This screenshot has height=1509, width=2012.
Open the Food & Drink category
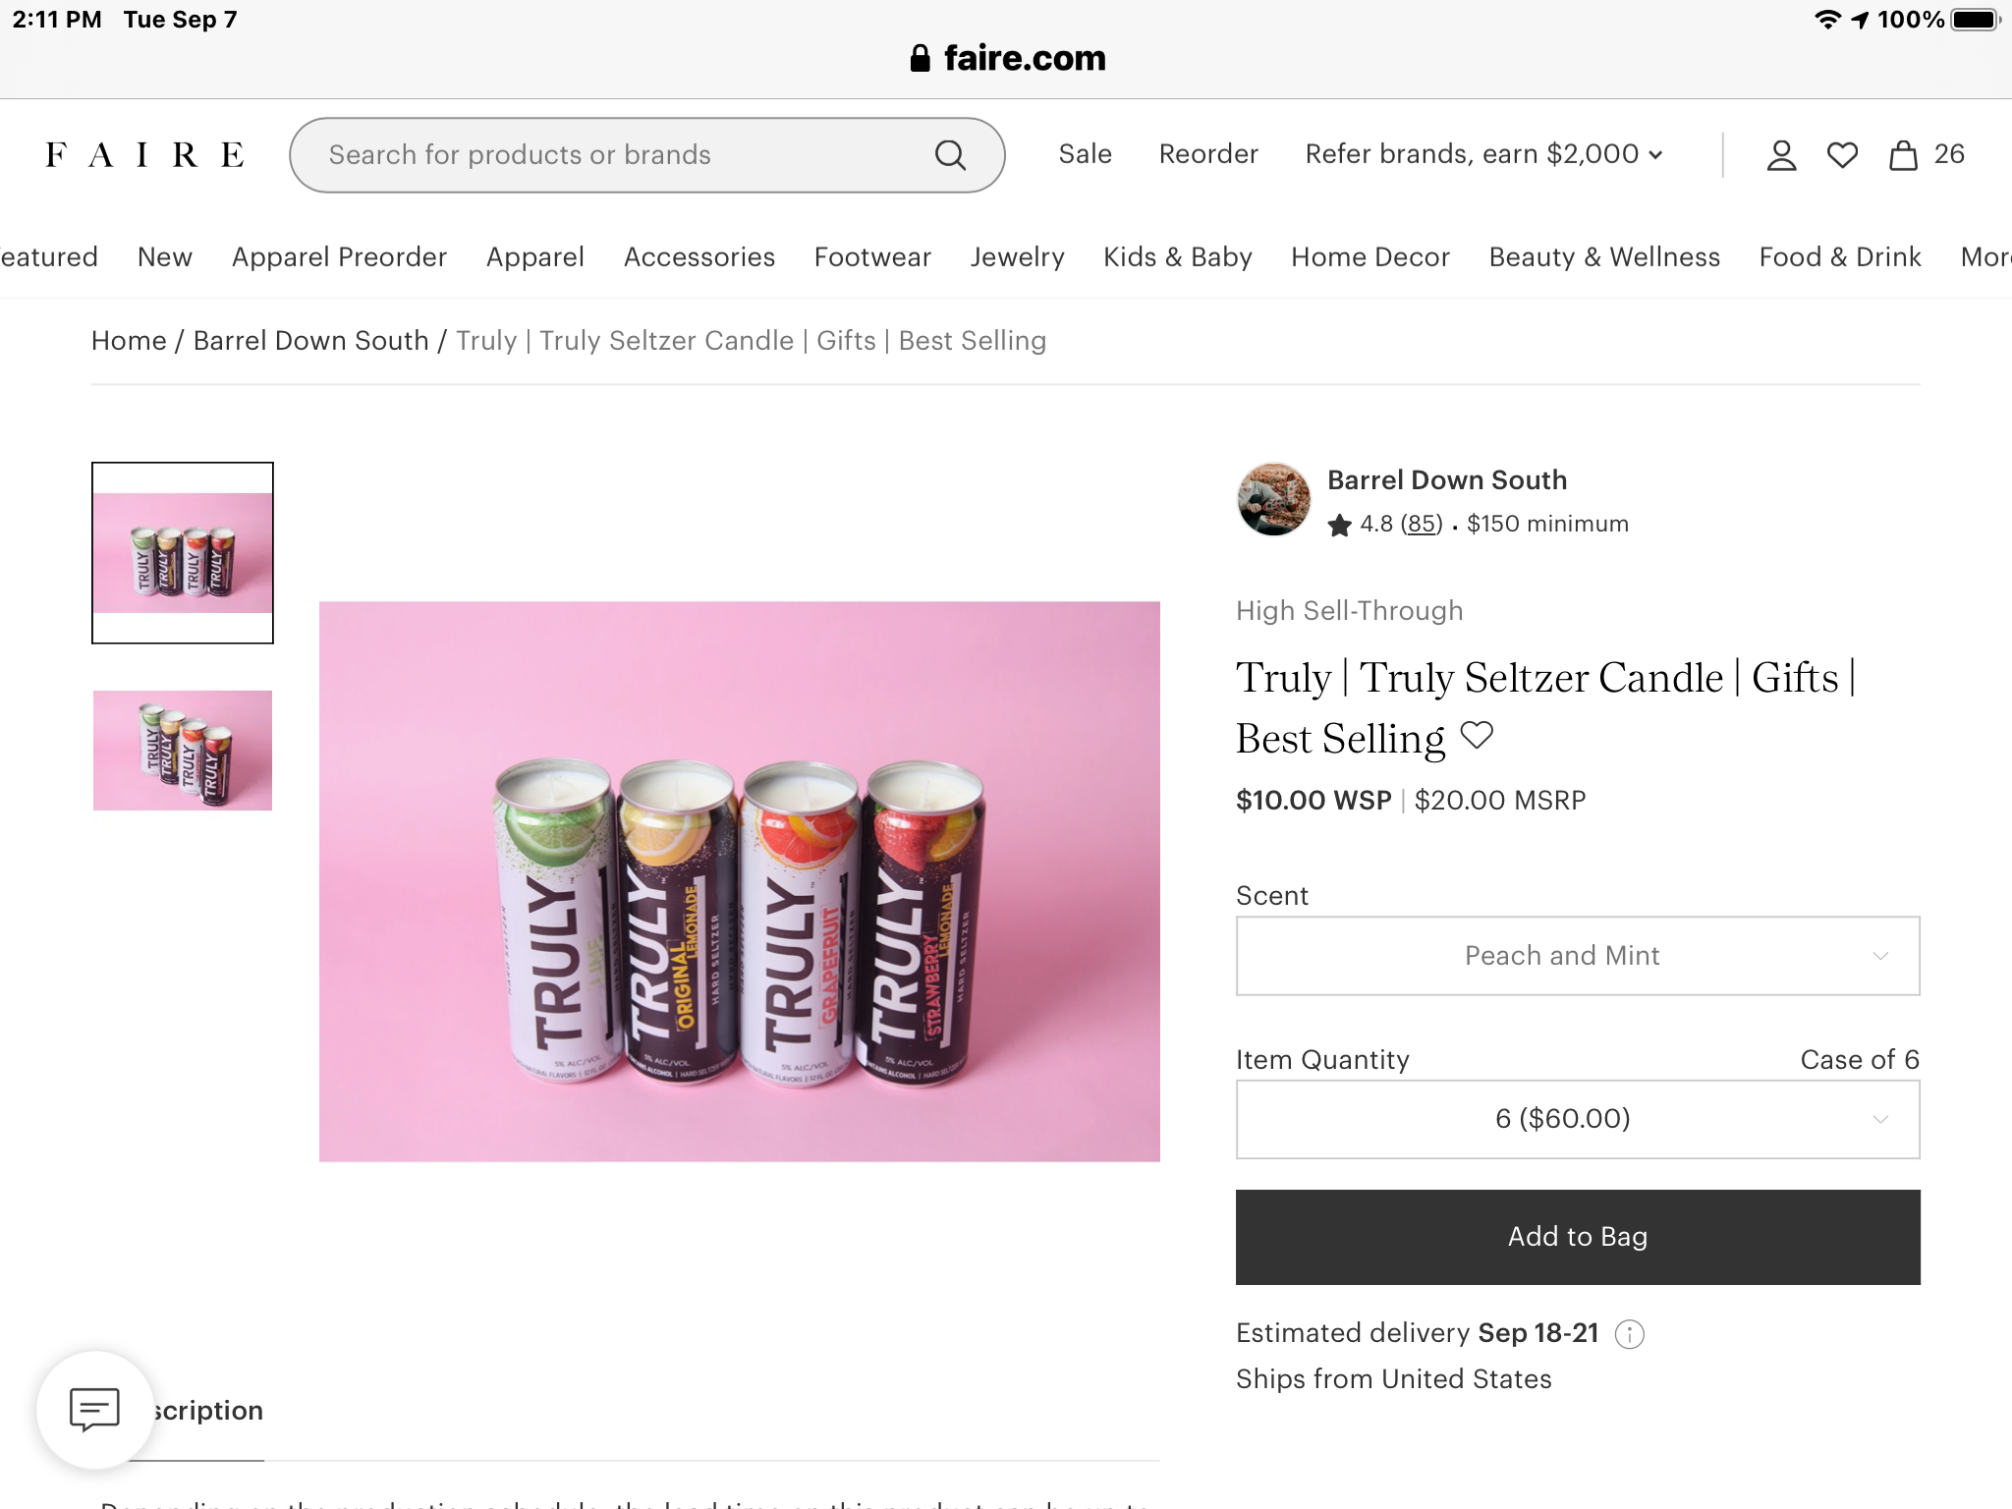1839,257
